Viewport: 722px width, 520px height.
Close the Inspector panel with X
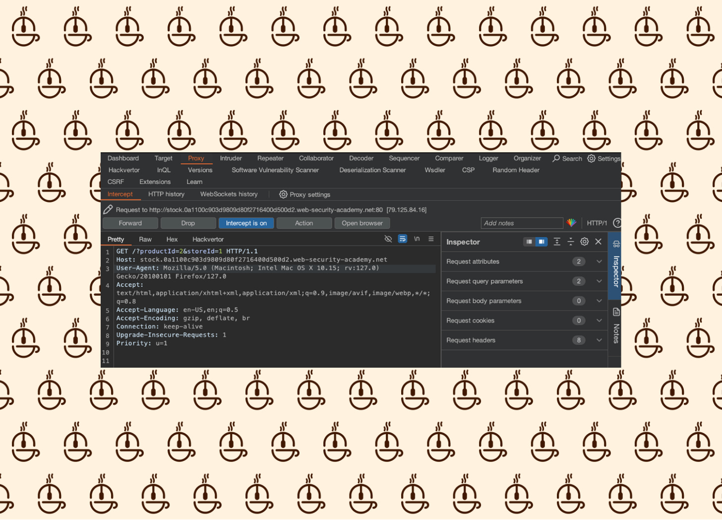pos(599,242)
